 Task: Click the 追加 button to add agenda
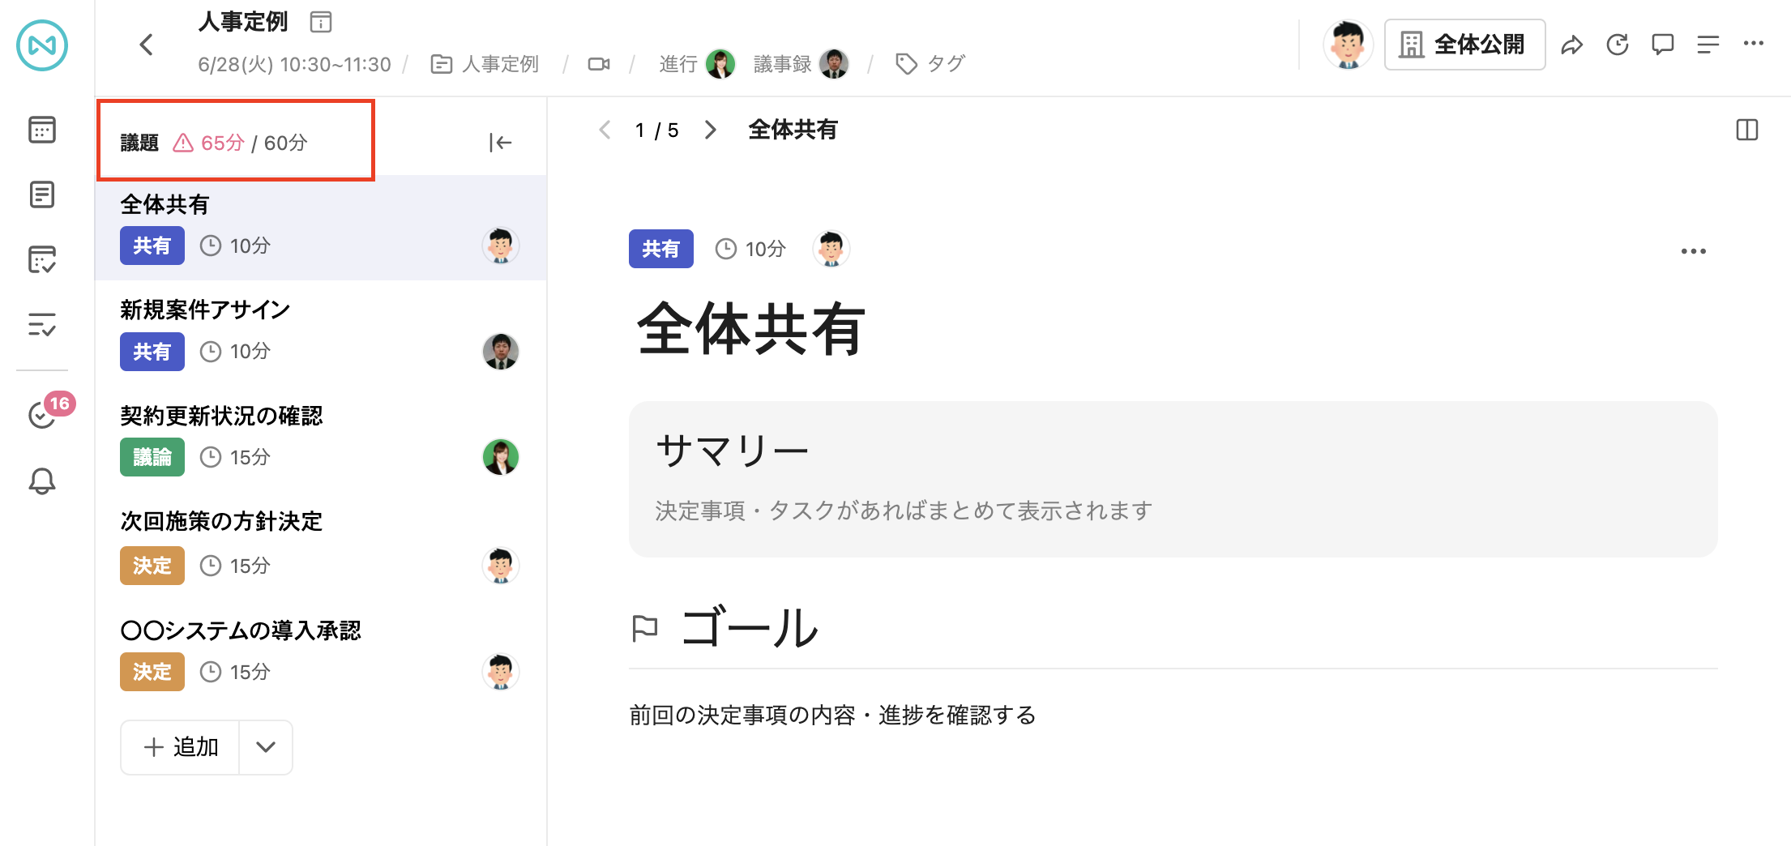click(x=180, y=747)
